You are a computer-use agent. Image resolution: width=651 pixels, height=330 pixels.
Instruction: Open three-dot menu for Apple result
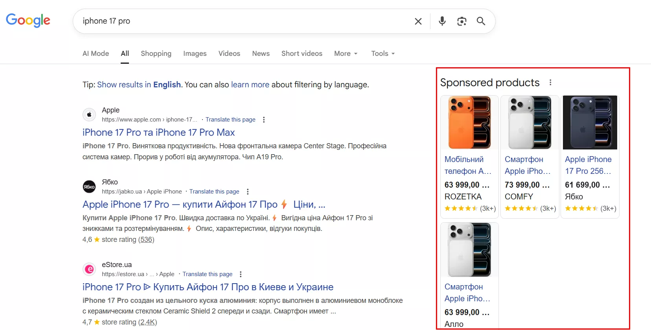264,120
